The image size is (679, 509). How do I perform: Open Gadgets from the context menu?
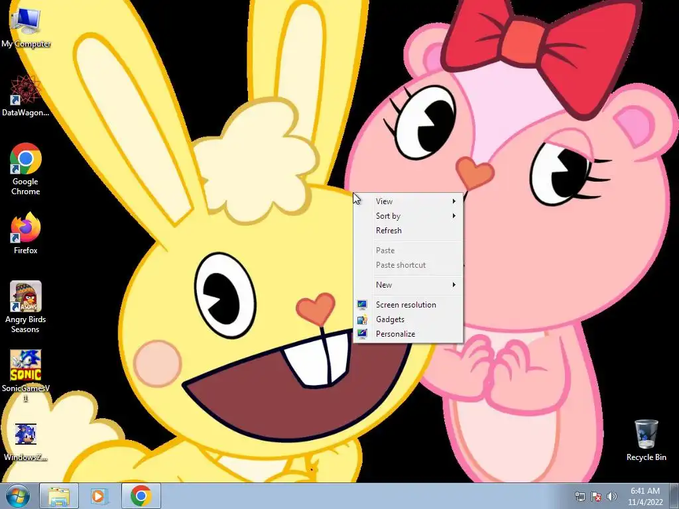point(408,319)
